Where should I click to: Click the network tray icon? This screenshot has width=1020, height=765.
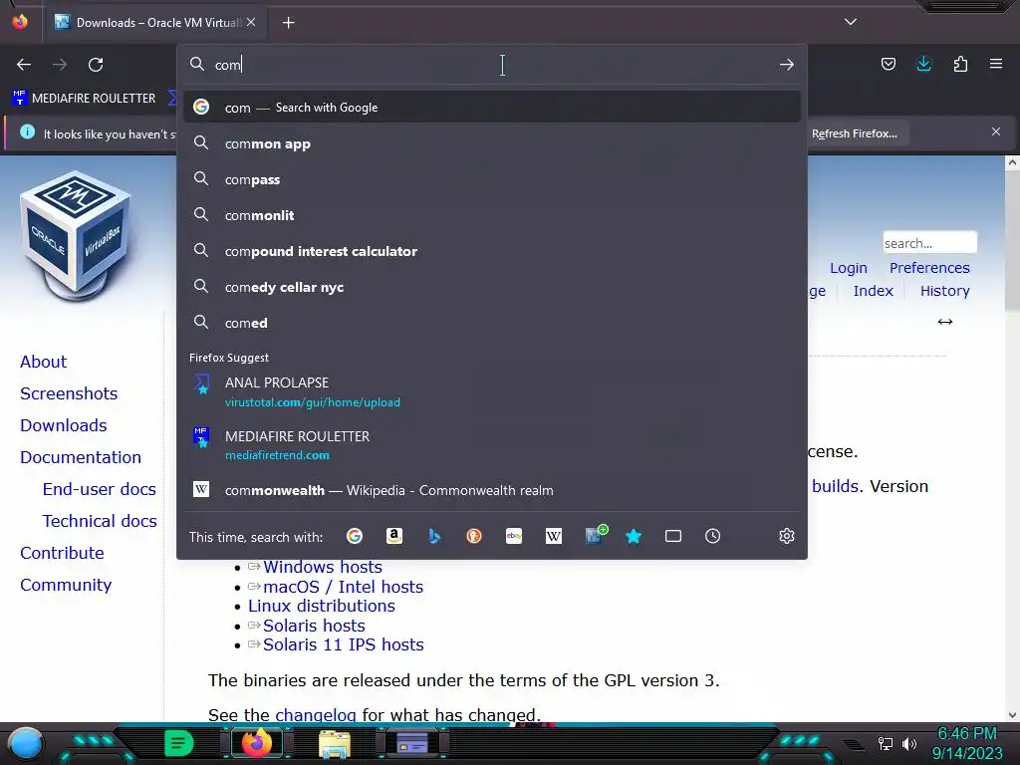[885, 743]
